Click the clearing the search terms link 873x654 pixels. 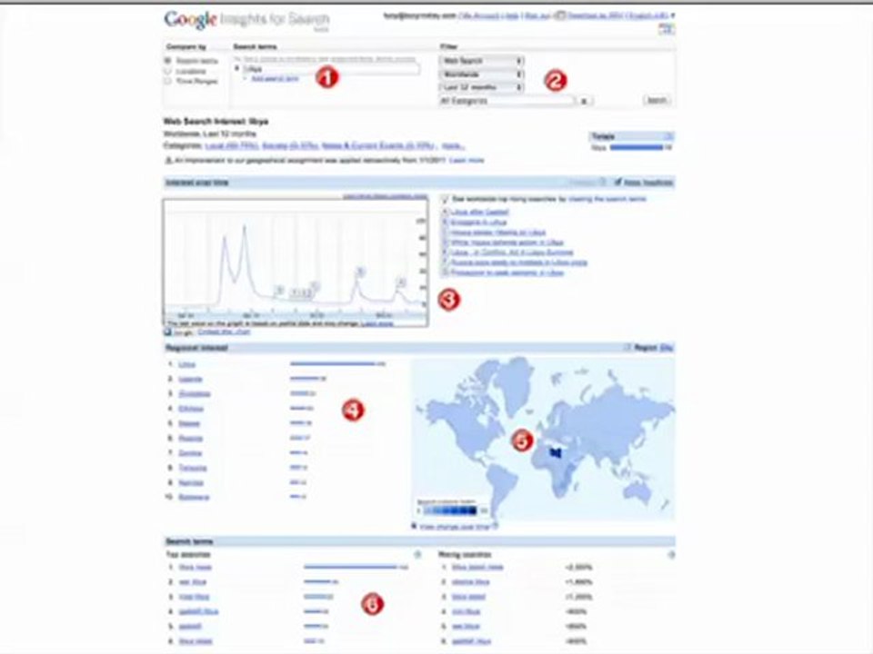click(607, 199)
